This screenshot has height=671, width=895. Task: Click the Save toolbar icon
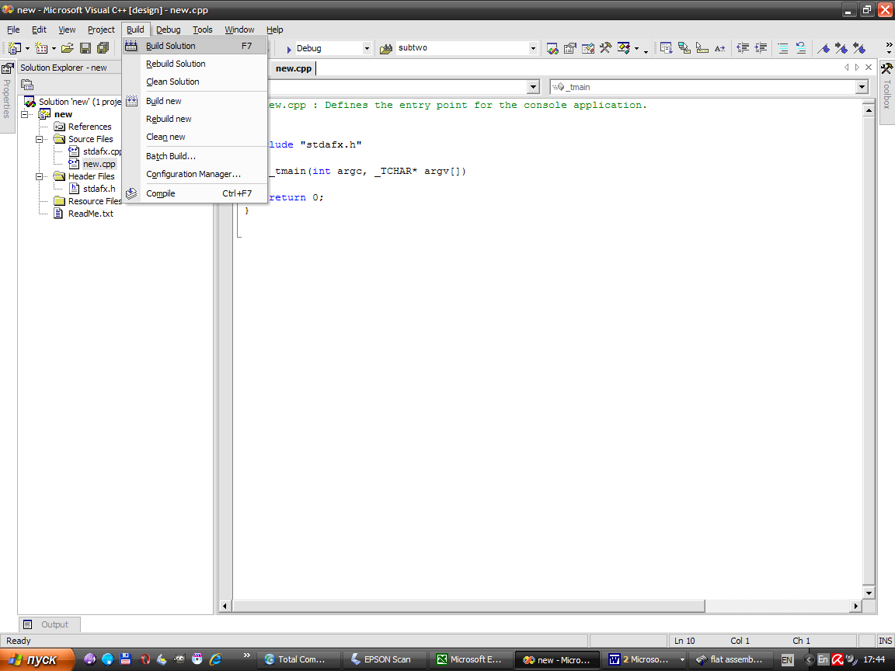click(85, 48)
